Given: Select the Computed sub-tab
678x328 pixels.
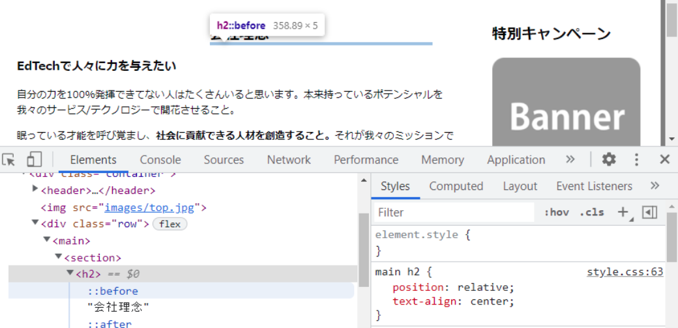Looking at the screenshot, I should (x=456, y=186).
